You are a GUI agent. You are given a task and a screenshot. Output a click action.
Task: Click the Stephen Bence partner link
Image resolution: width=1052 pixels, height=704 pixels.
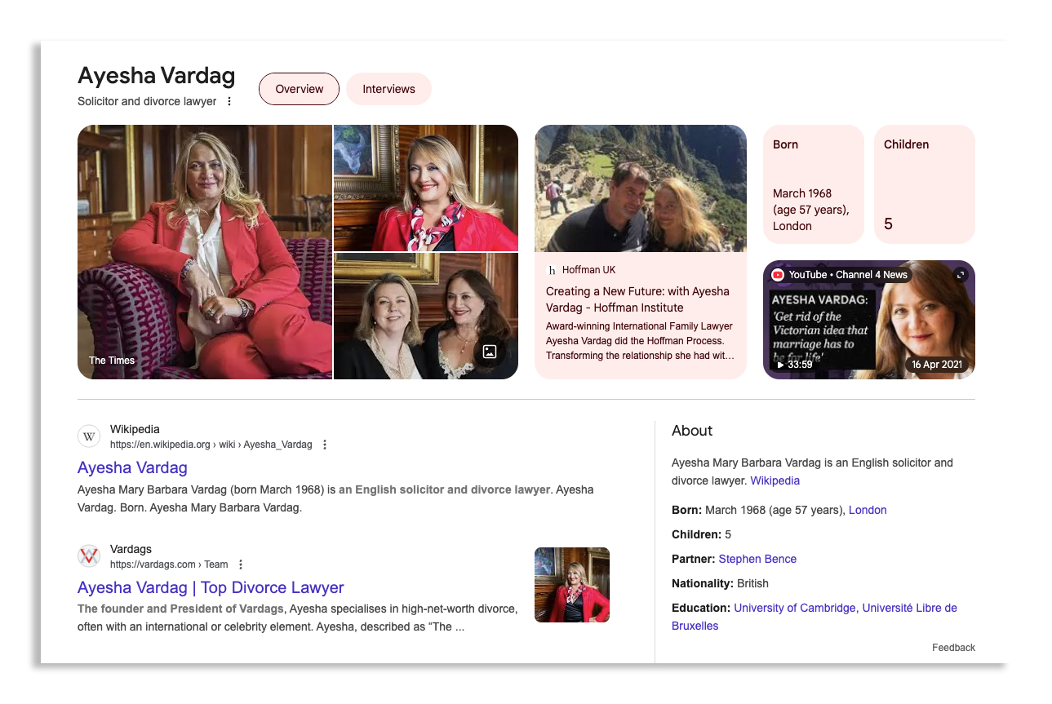757,559
